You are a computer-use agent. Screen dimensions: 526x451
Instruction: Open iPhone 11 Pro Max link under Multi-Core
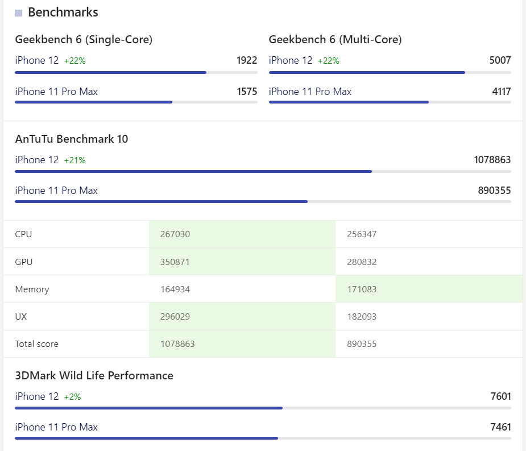310,92
